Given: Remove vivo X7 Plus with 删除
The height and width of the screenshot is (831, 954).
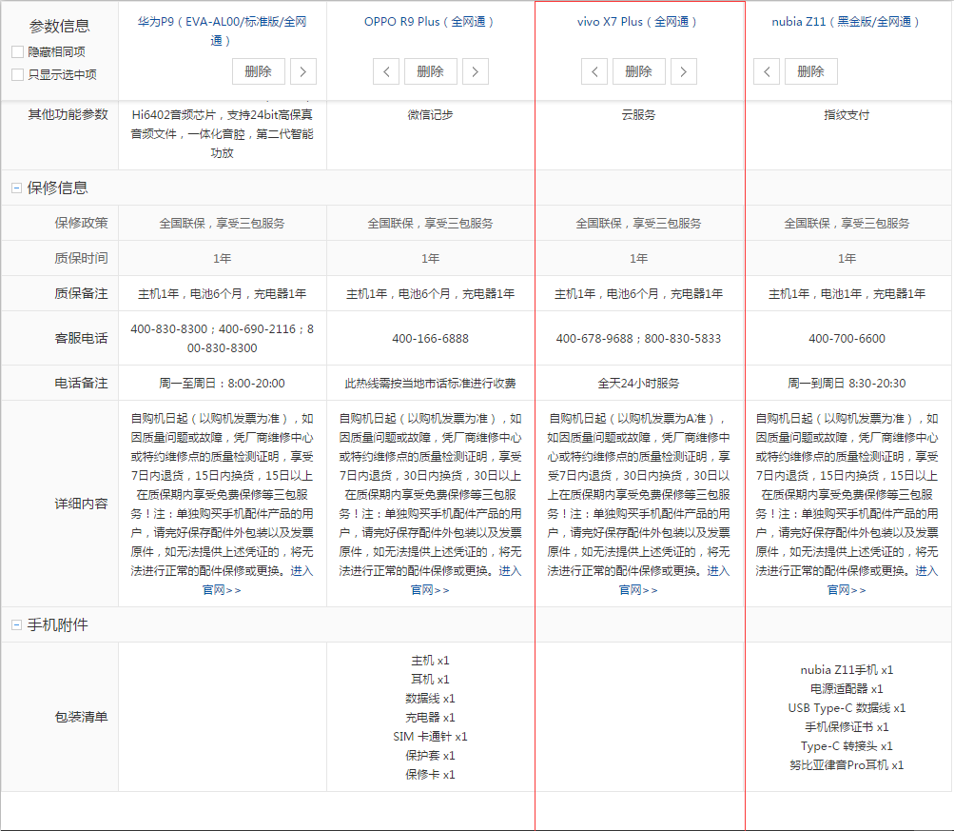Looking at the screenshot, I should pos(639,71).
